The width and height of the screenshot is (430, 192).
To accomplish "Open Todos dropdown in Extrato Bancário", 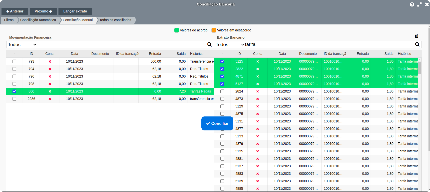I will 230,44.
